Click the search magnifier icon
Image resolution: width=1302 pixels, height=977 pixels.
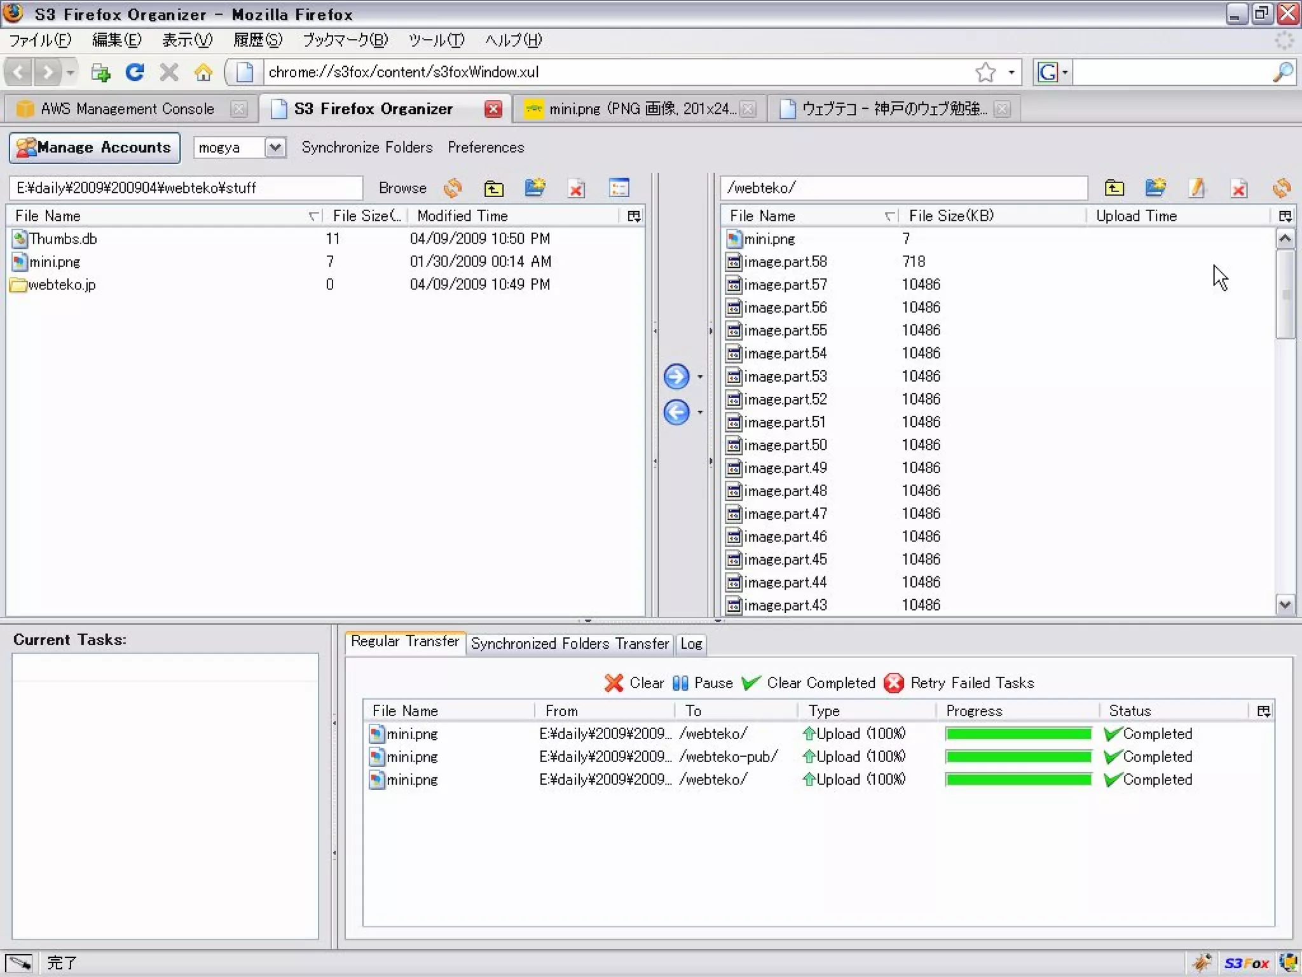[x=1283, y=72]
